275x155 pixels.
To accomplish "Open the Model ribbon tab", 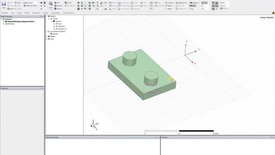I will pos(27,13).
